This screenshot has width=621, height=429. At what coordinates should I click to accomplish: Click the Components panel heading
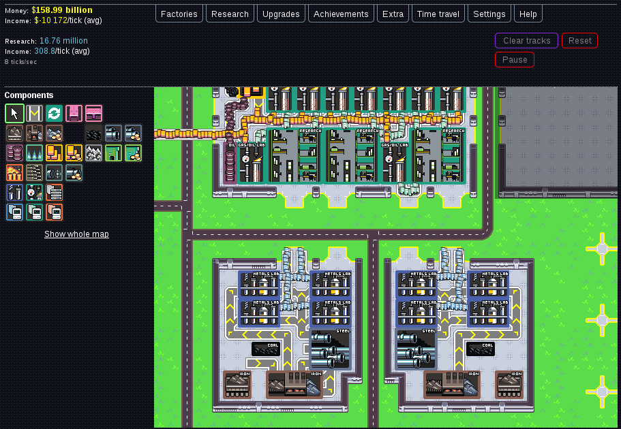[x=29, y=95]
